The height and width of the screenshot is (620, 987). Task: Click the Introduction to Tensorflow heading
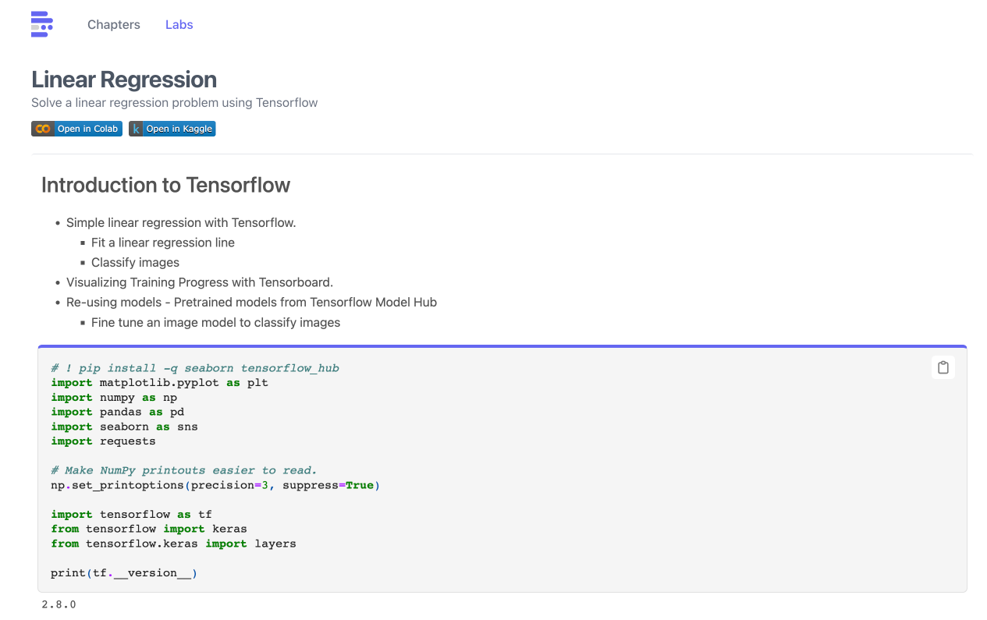click(x=165, y=185)
